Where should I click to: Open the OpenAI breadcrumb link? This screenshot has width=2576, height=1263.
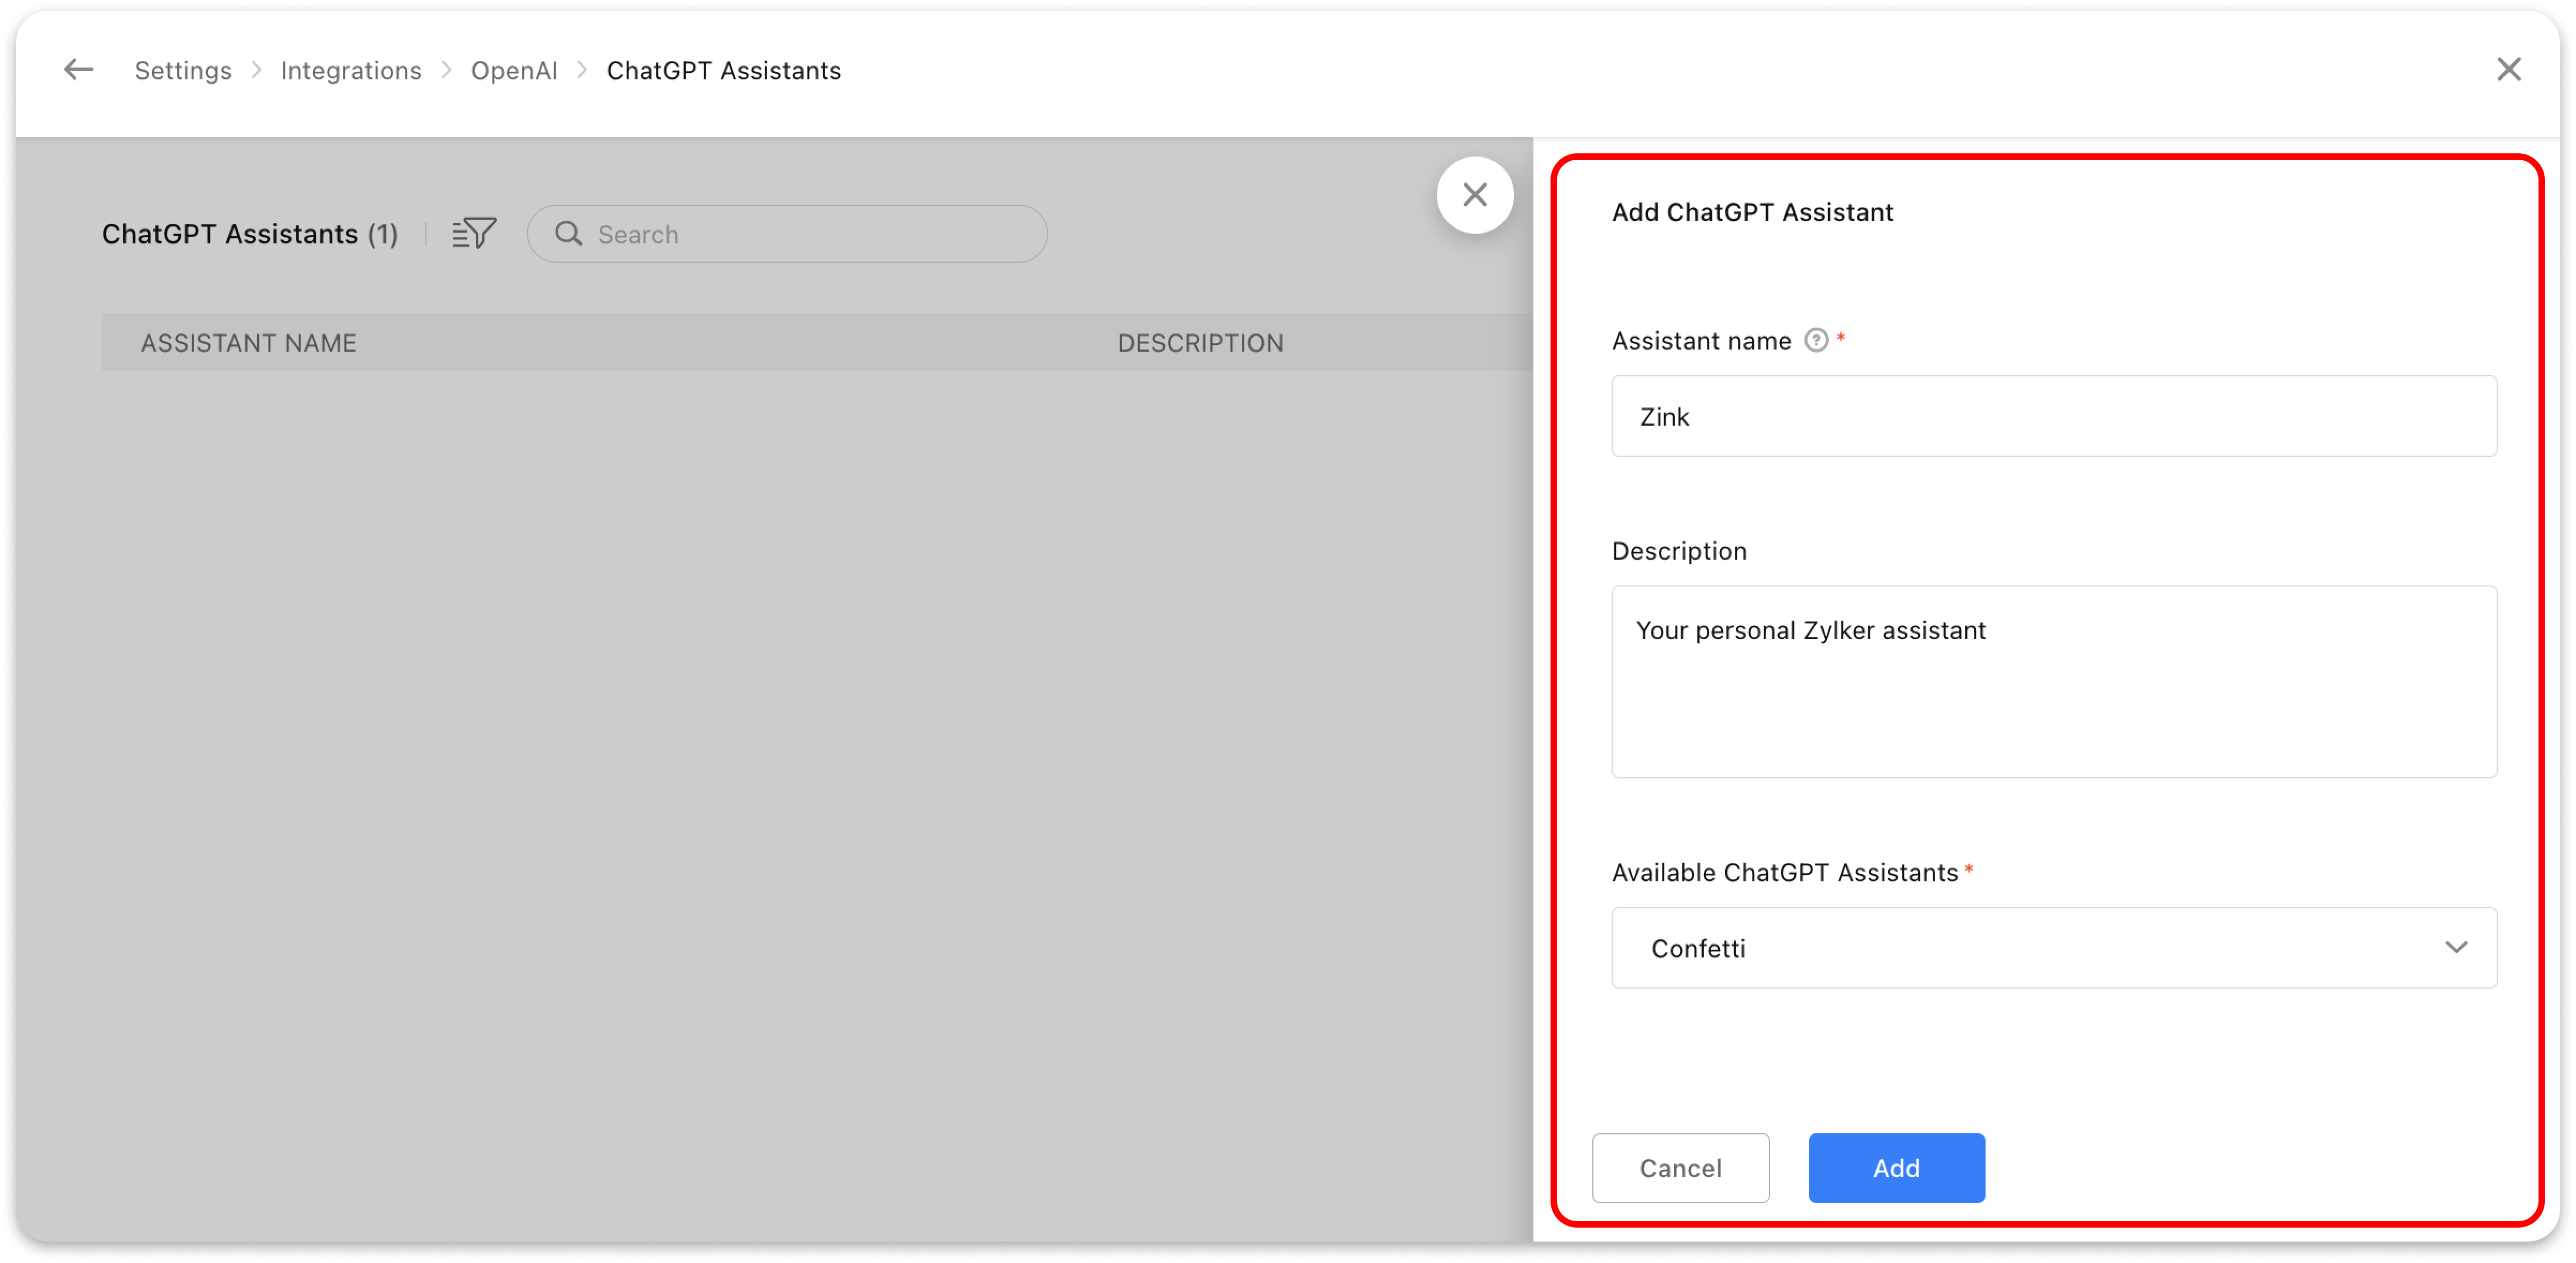pyautogui.click(x=514, y=71)
